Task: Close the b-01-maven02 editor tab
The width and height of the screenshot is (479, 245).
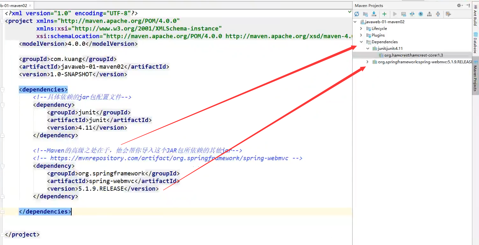Action: point(30,5)
